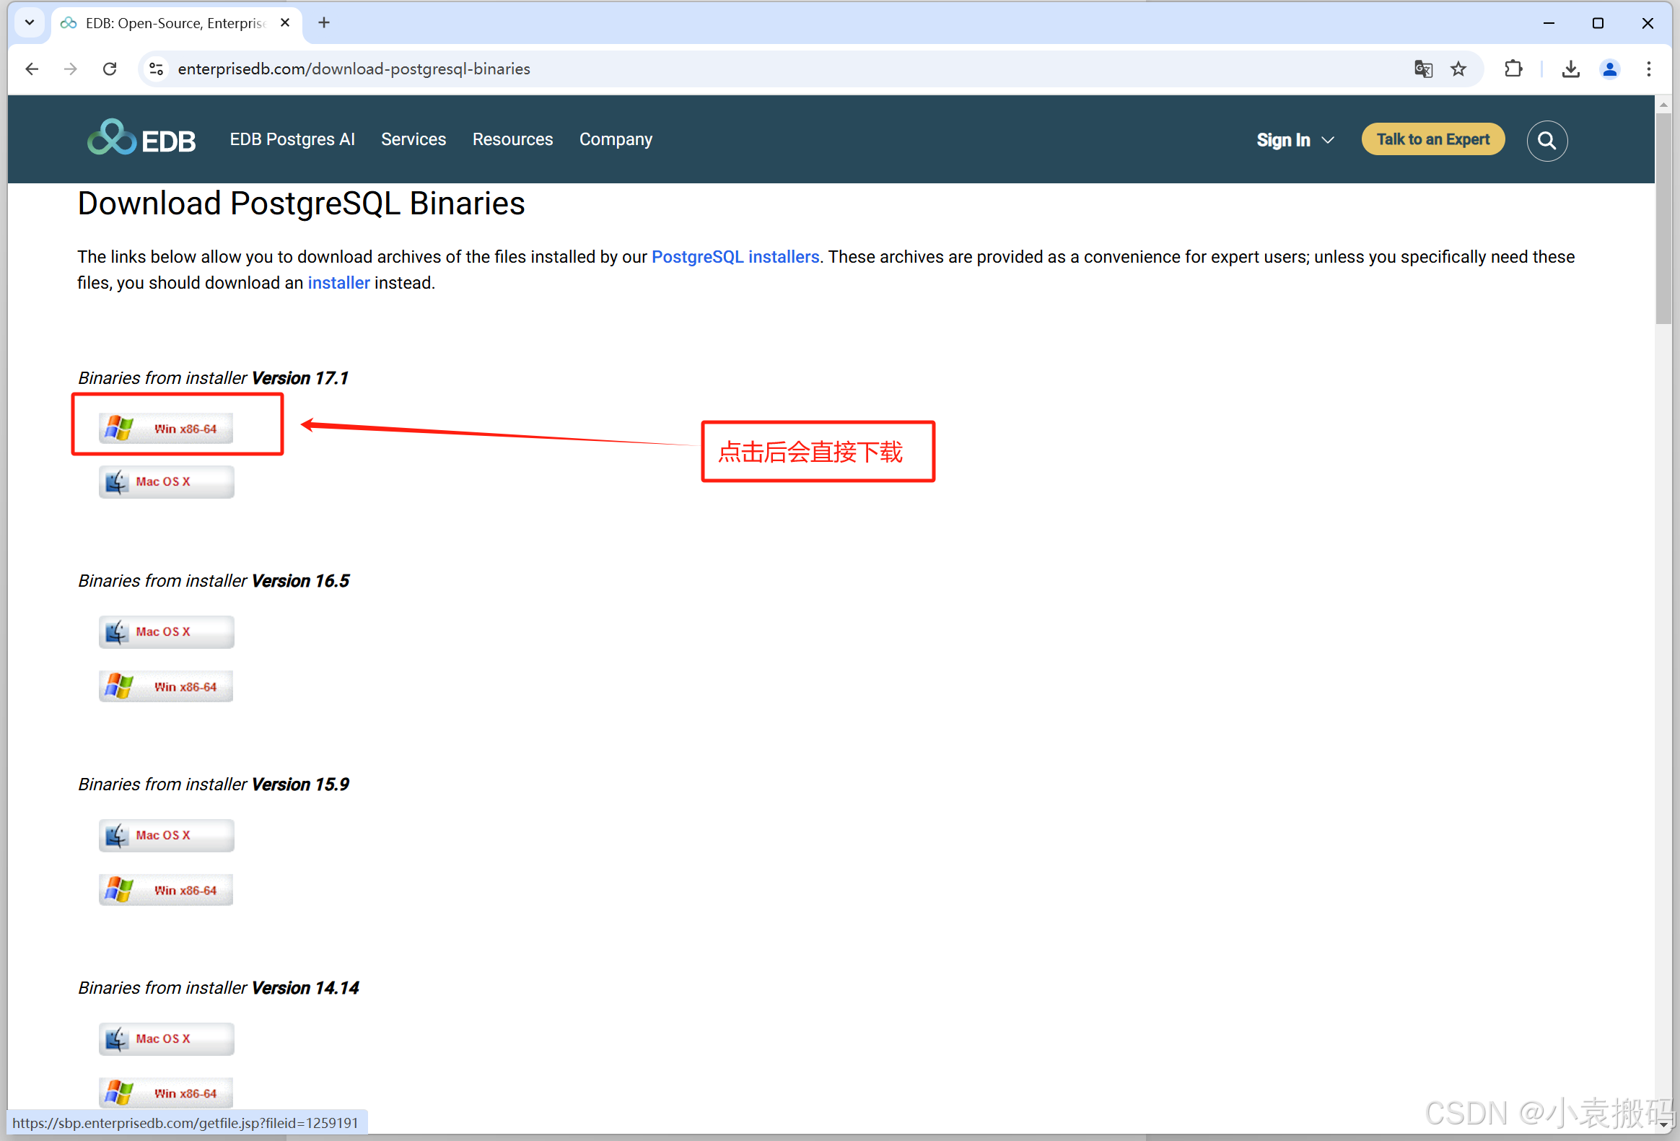Open Chrome three-dot menu

click(x=1648, y=69)
